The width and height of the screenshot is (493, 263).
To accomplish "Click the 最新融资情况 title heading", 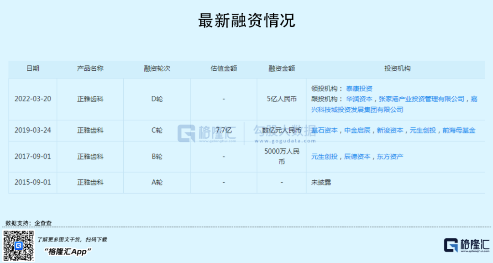I will [x=246, y=21].
